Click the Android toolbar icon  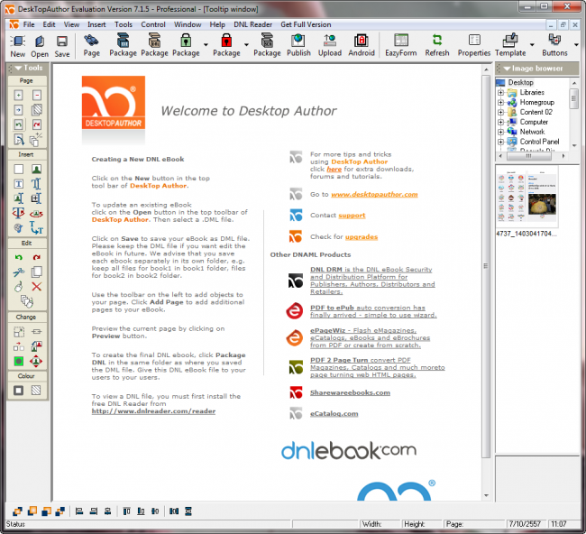(x=362, y=45)
